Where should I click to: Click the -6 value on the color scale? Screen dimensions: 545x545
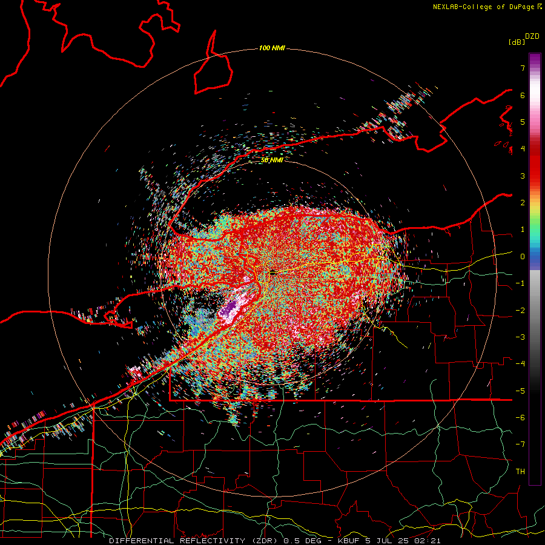coord(520,417)
